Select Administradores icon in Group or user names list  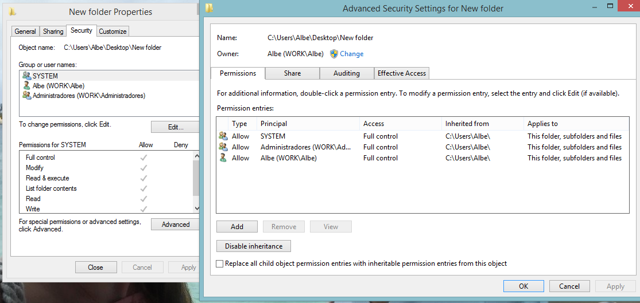[27, 95]
